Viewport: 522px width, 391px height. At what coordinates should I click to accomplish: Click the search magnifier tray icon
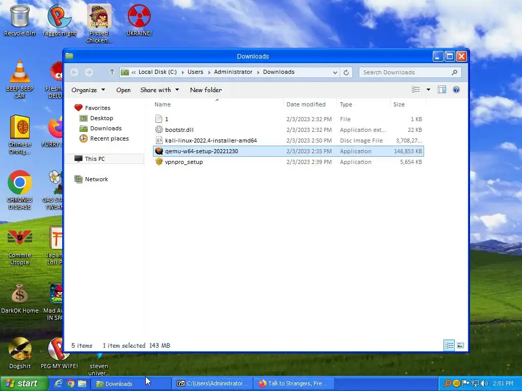tap(448, 383)
